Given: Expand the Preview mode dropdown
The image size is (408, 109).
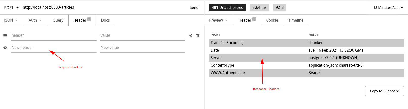Looking at the screenshot, I should coord(218,20).
